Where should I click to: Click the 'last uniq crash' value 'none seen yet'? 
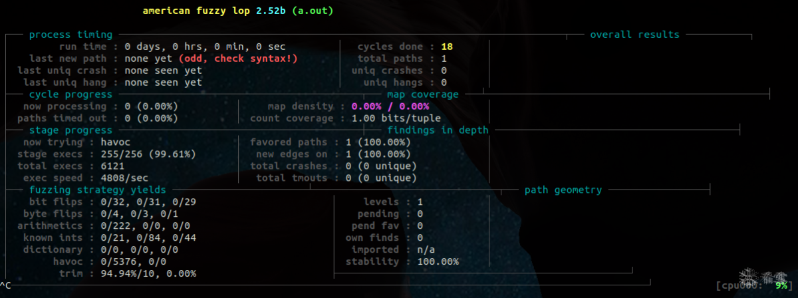[163, 71]
